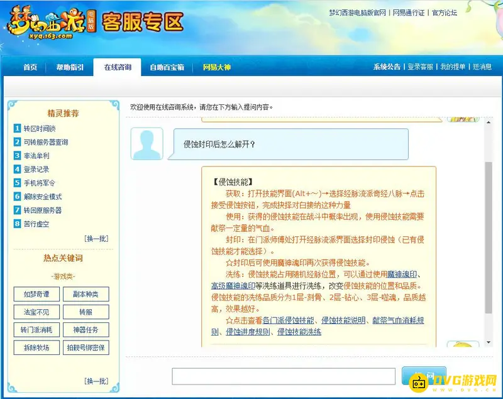Open the 高级魔神魂印 link

tap(233, 286)
